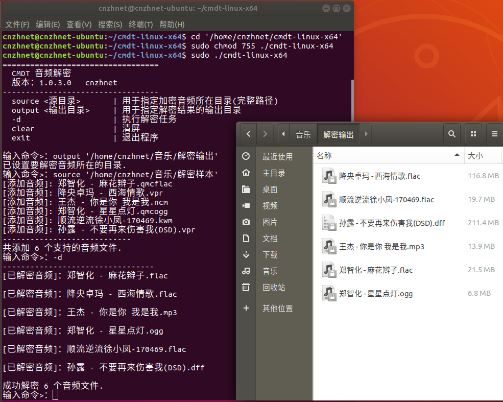Switch to grid view with the view icon

(x=473, y=134)
